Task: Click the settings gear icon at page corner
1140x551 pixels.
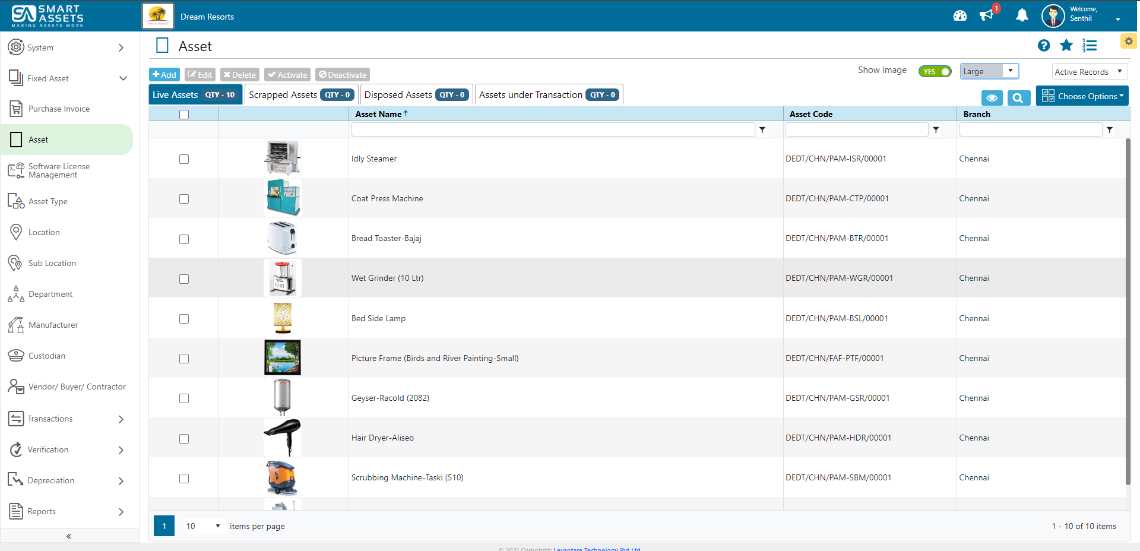Action: pyautogui.click(x=1129, y=41)
